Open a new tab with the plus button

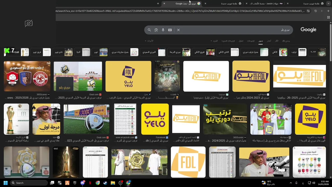tap(158, 3)
